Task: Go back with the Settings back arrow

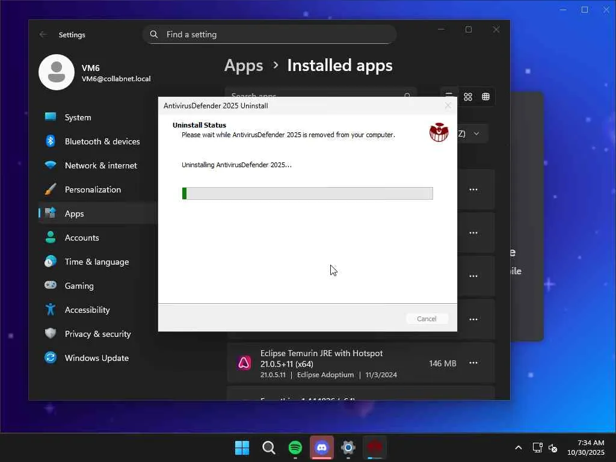Action: (x=43, y=34)
